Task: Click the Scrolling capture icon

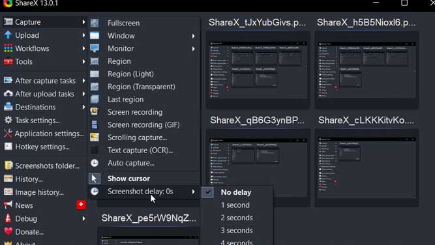Action: click(x=95, y=137)
